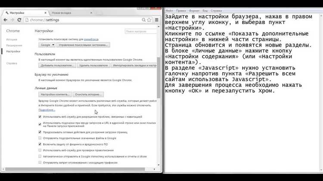Click Управление поисковыми системами button
The width and height of the screenshot is (323, 181).
83,45
